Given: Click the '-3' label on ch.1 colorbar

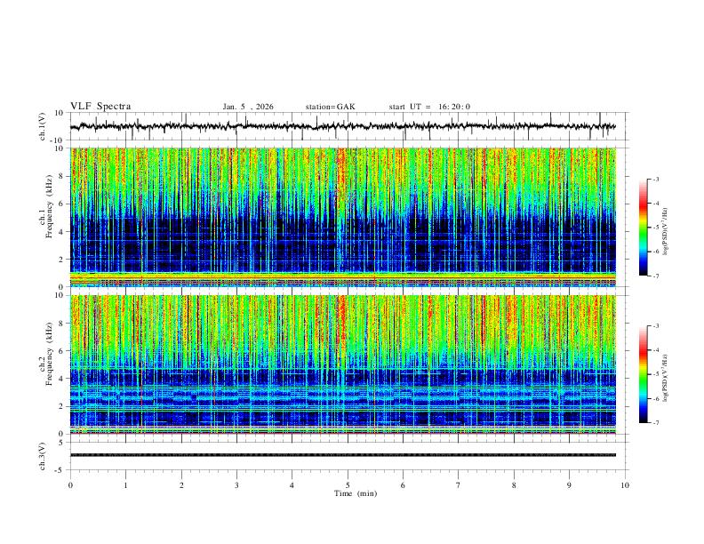Looking at the screenshot, I should point(655,179).
